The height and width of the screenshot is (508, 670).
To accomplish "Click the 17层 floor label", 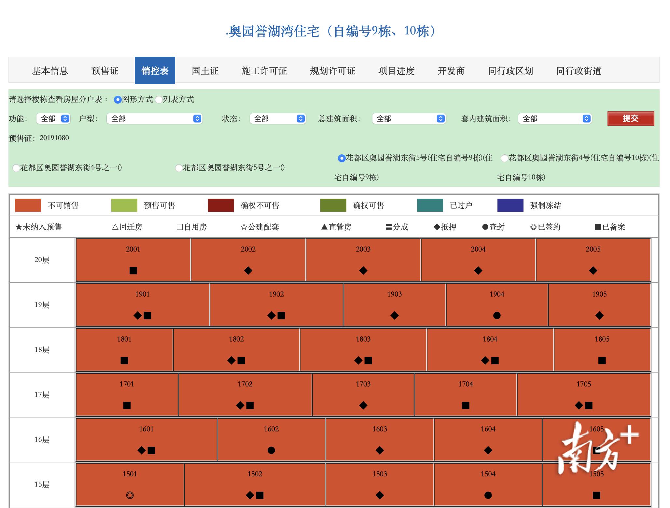I will pyautogui.click(x=42, y=395).
